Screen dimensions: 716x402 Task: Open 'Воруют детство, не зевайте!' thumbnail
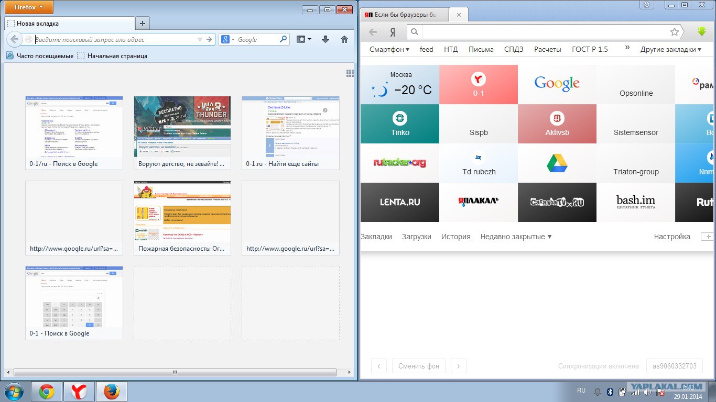(182, 133)
